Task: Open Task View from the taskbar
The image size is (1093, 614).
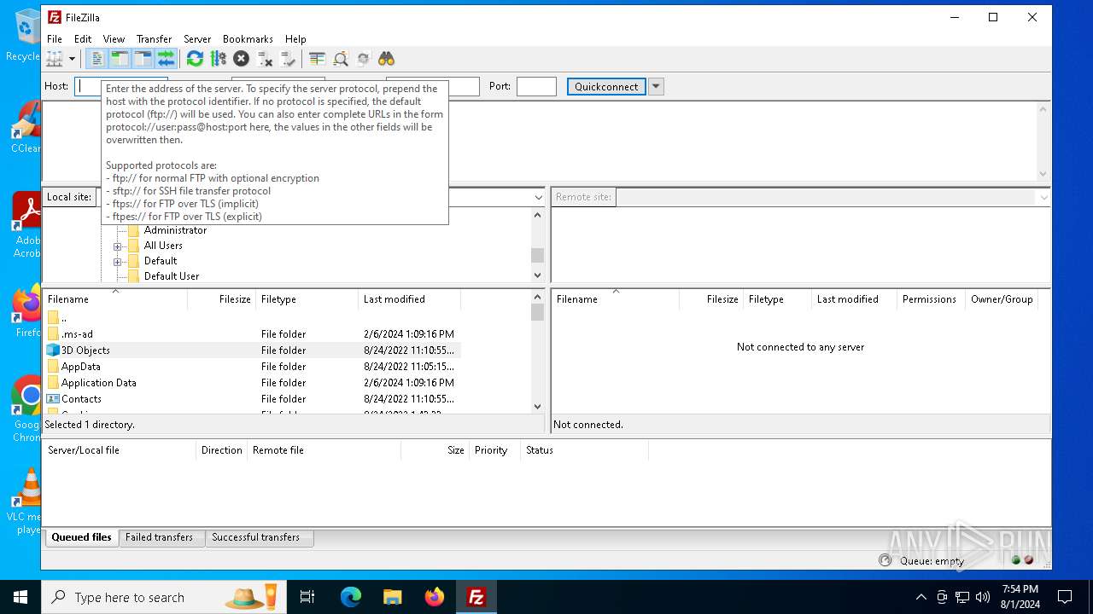Action: 307,597
